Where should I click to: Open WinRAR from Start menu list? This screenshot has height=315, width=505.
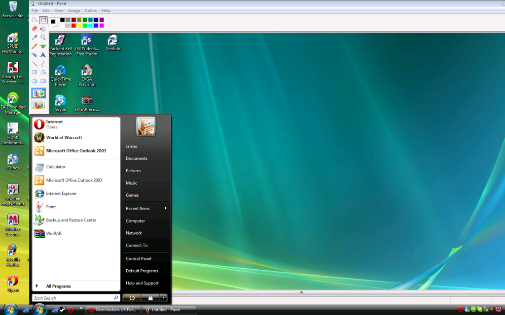coord(76,233)
